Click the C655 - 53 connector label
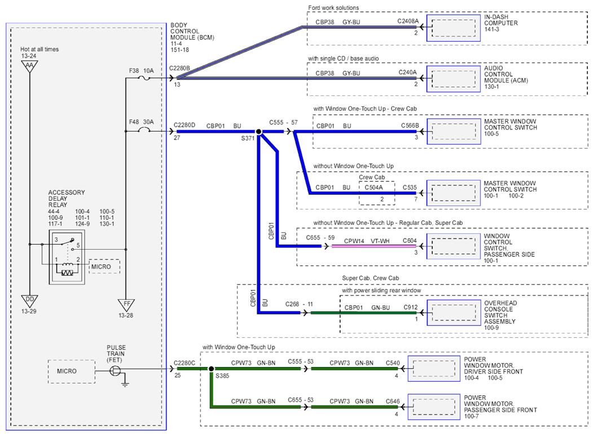 [x=301, y=400]
